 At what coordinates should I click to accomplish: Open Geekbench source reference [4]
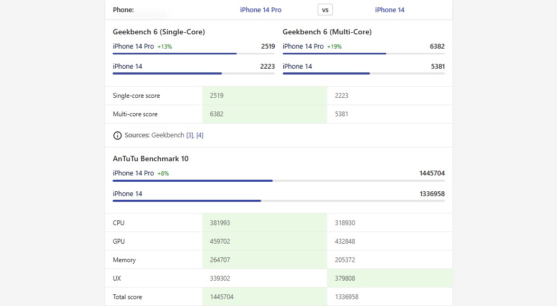[200, 135]
